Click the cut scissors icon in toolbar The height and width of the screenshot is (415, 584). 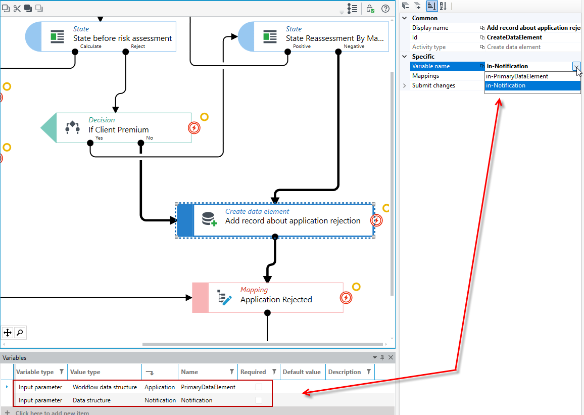point(17,8)
